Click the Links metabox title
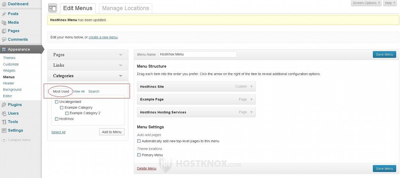Viewport: 401px width, 178px height. 58,65
